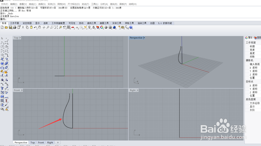Switch to the 工作平面 toolbar tab
The width and height of the screenshot is (261, 146).
click(14, 23)
